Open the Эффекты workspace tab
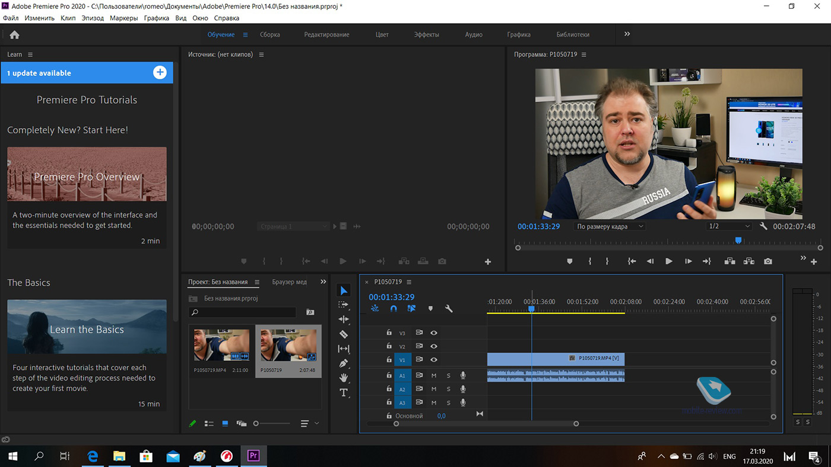The width and height of the screenshot is (831, 467). click(426, 35)
